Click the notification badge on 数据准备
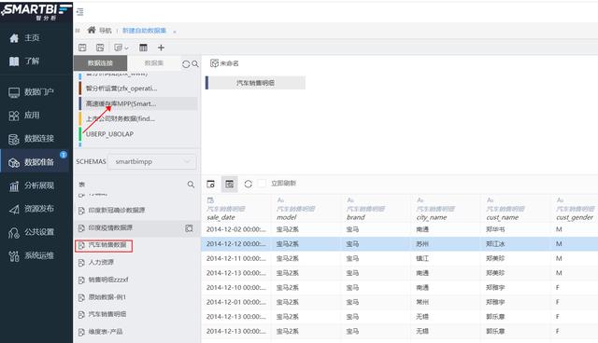Viewport: 598px width, 343px height. (x=64, y=155)
